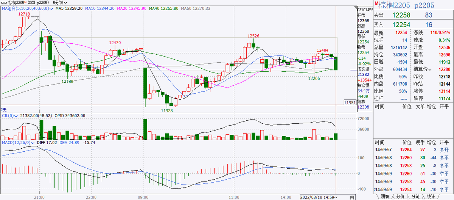
Task: Click the 21:00 time axis label
Action: (x=39, y=197)
